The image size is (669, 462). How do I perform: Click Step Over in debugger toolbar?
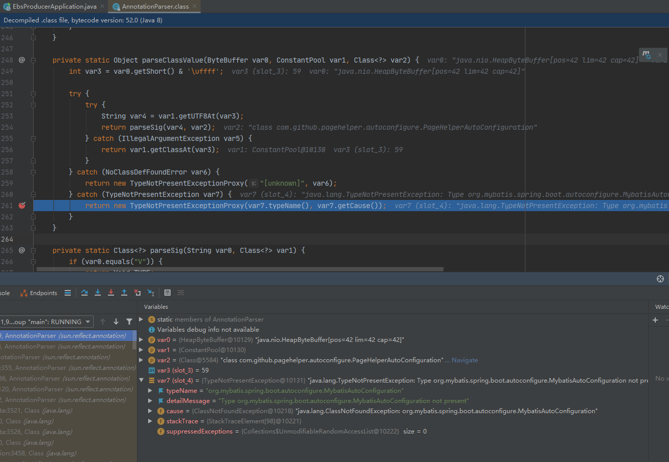point(85,293)
